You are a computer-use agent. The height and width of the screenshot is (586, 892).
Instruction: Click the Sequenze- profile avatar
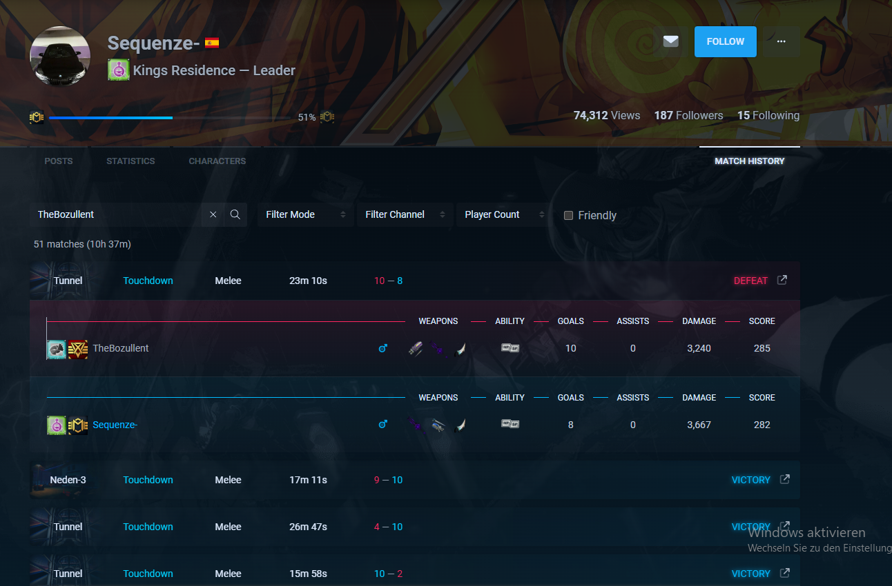tap(61, 58)
